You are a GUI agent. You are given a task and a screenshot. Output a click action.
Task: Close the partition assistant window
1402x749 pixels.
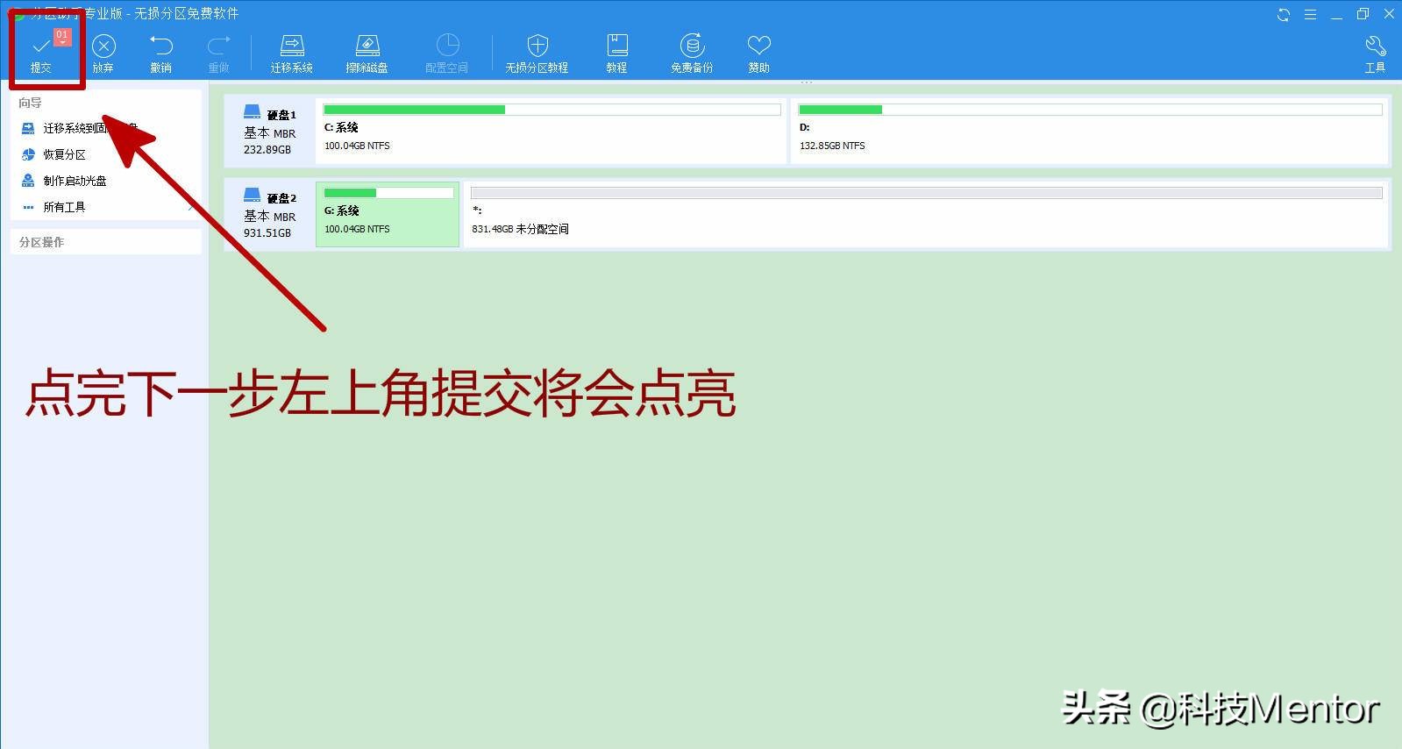click(1389, 14)
